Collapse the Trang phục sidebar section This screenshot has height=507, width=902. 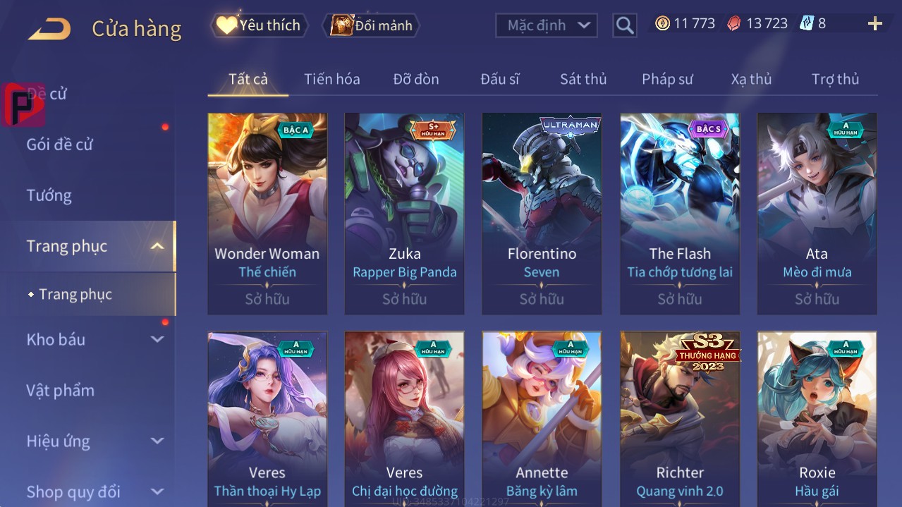tap(158, 246)
